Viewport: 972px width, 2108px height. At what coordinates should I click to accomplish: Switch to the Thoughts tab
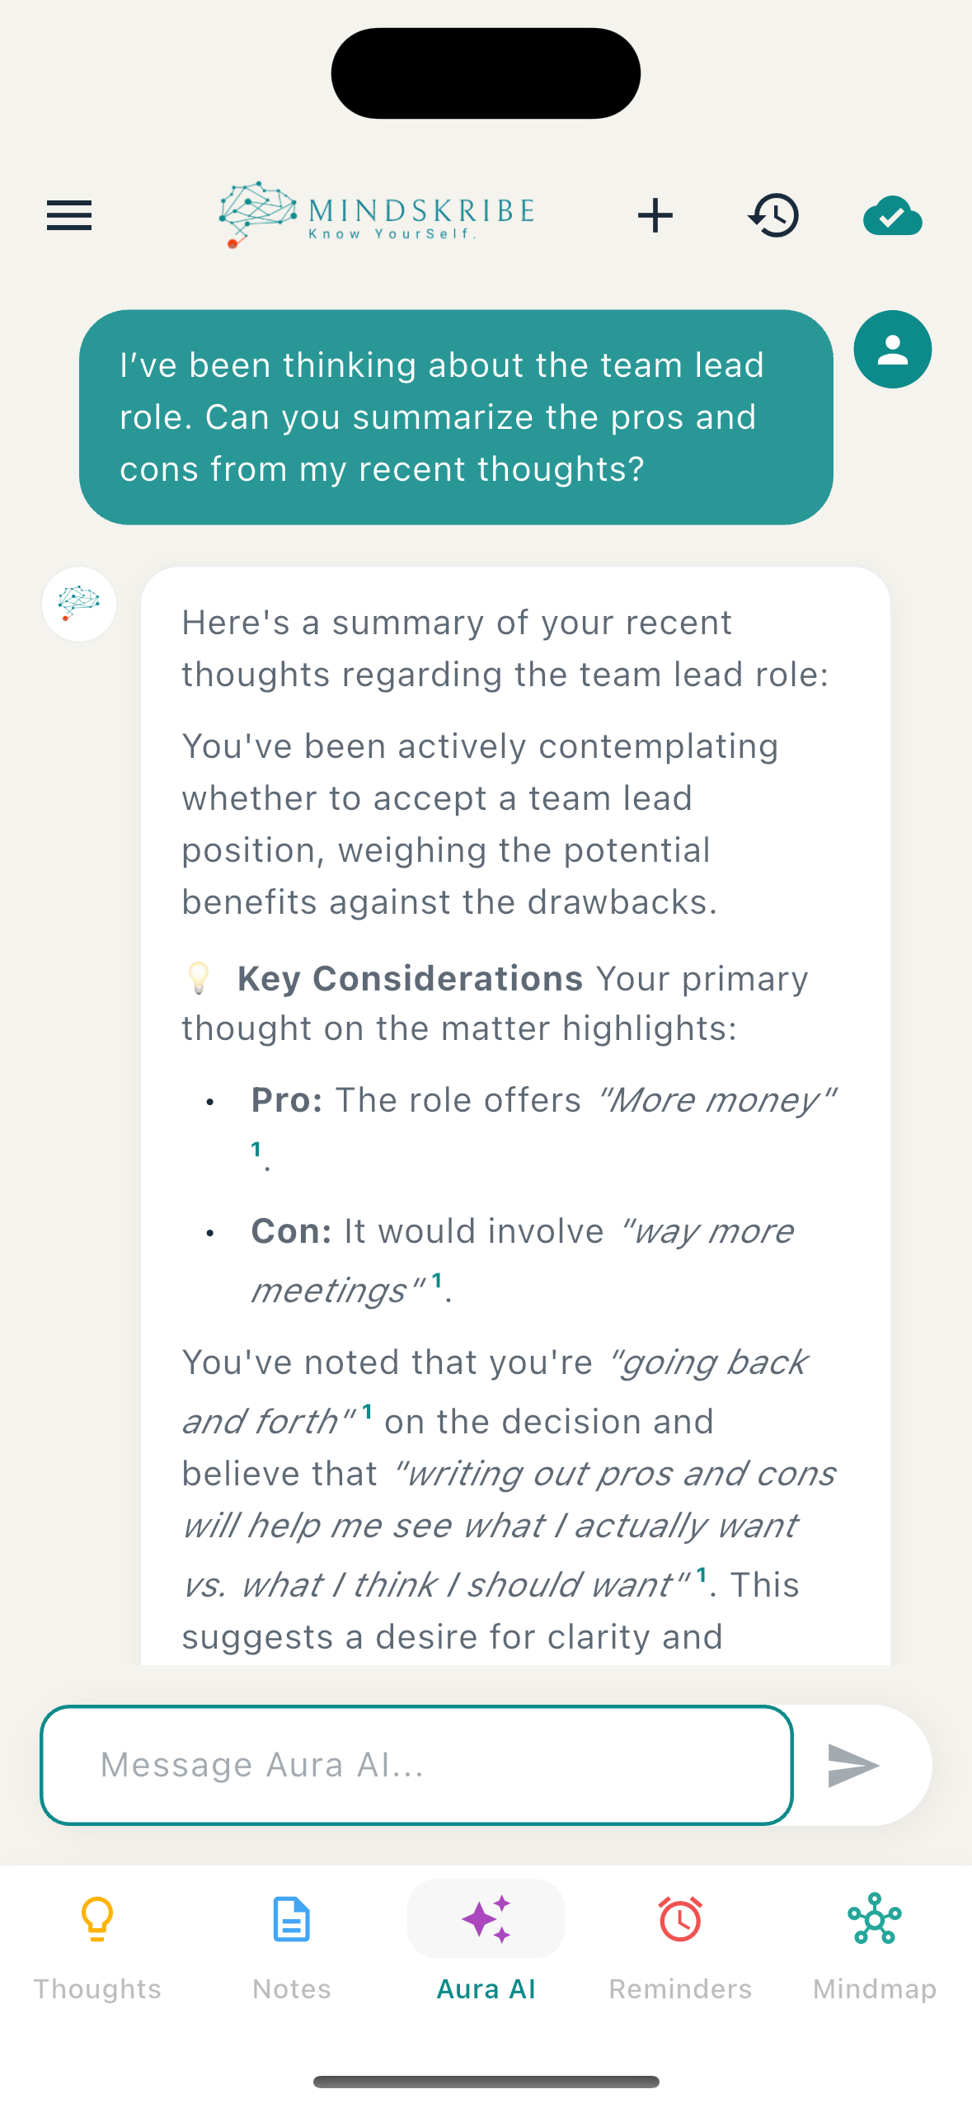[x=97, y=1948]
